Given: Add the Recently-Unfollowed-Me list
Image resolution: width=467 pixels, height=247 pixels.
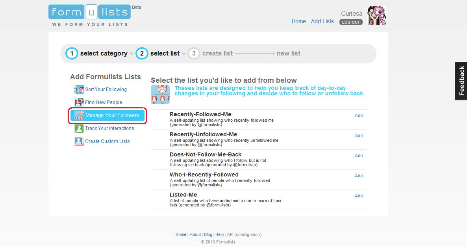Looking at the screenshot, I should tap(358, 136).
